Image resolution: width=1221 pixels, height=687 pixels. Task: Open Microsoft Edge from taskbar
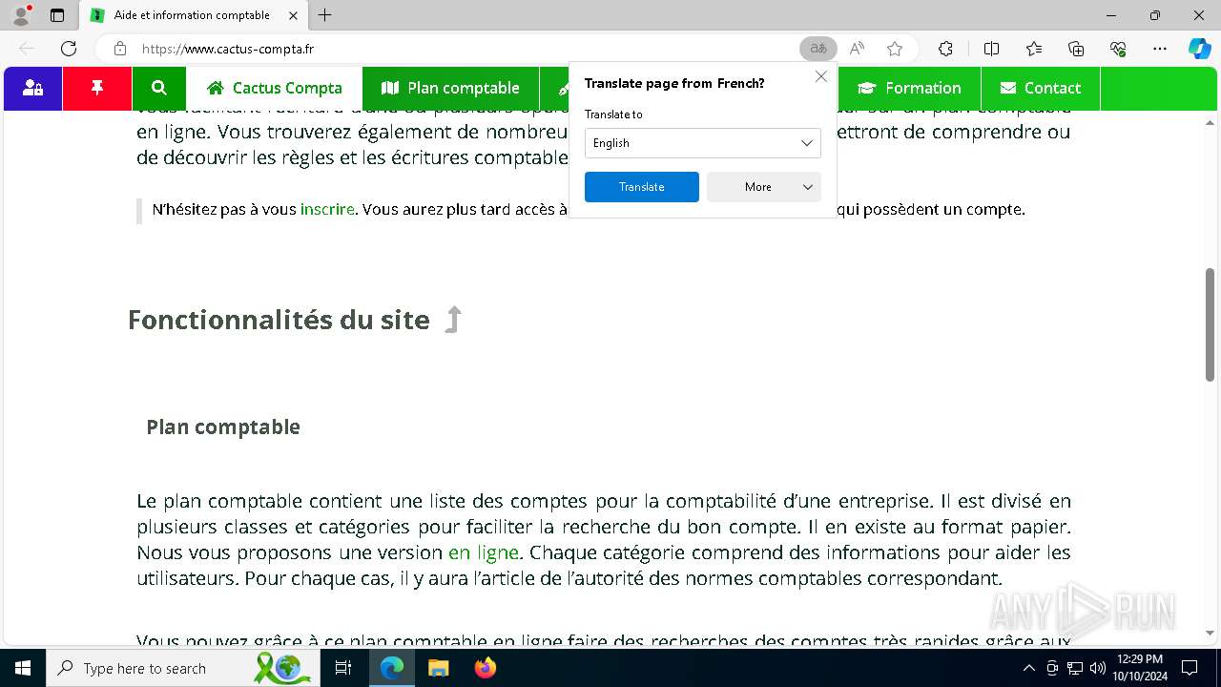pos(392,668)
